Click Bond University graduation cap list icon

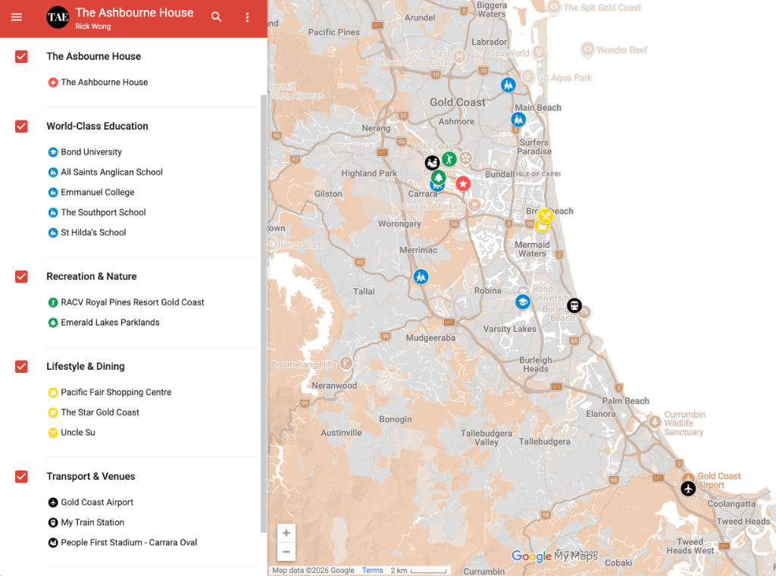53,152
